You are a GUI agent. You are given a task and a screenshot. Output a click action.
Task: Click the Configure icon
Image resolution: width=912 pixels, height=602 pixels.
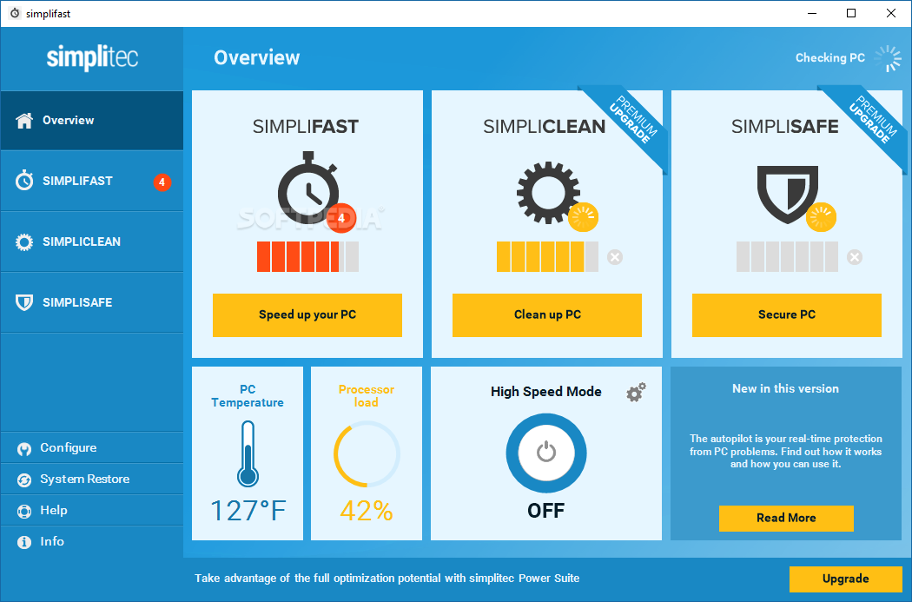[24, 449]
